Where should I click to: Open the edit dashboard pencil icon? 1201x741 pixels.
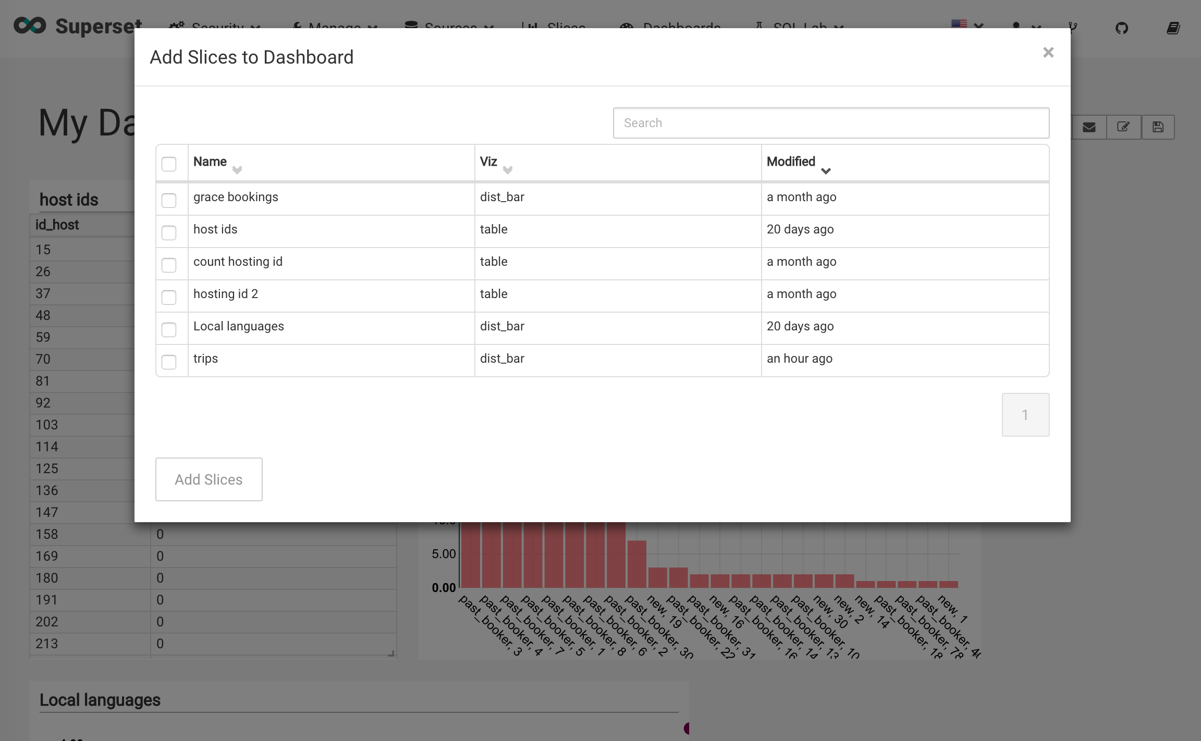[x=1124, y=127]
